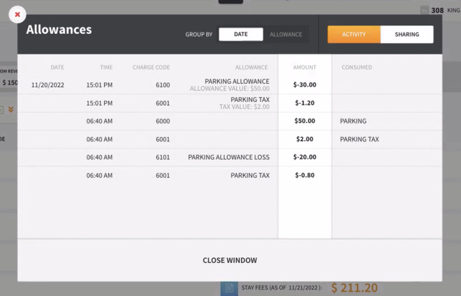Click the $2.00 amount

[x=305, y=139]
